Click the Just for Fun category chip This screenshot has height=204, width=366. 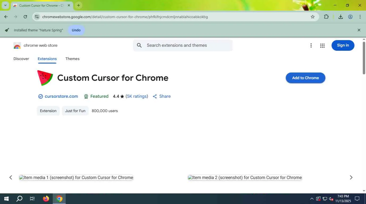[x=75, y=111]
